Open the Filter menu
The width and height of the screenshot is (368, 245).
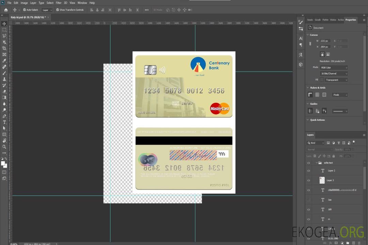(59, 3)
